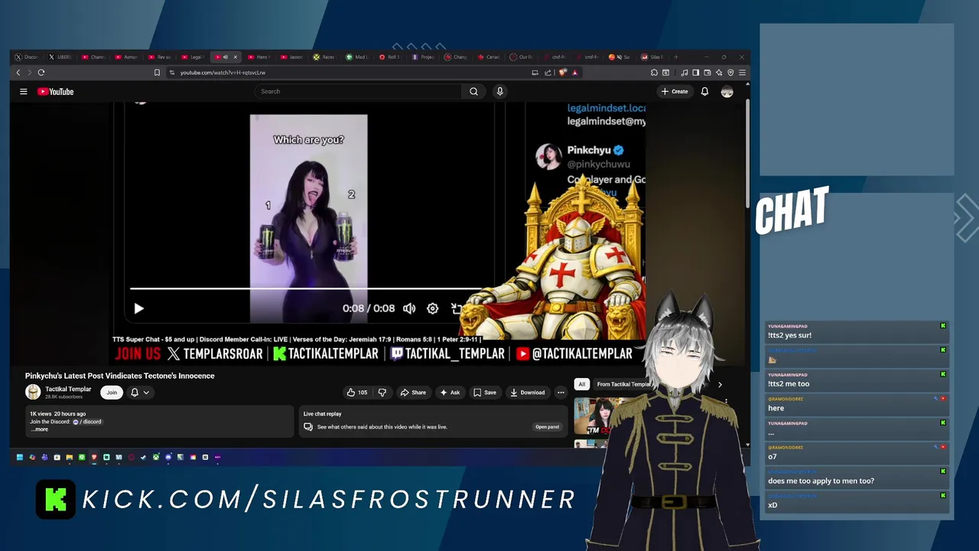This screenshot has height=551, width=979.
Task: Go forward with browser forward arrow
Action: tap(30, 73)
